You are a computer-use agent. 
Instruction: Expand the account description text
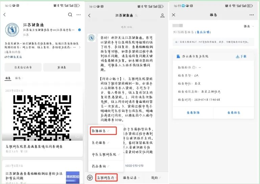(80, 47)
